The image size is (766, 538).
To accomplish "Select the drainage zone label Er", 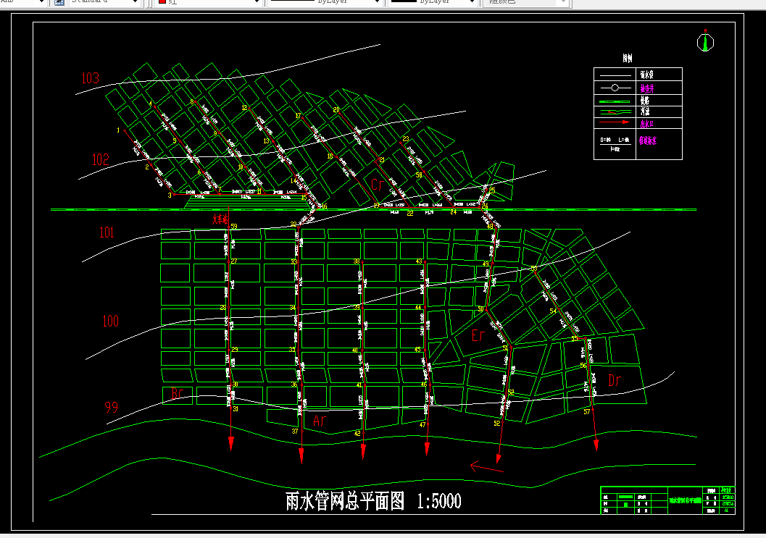I will [x=478, y=335].
